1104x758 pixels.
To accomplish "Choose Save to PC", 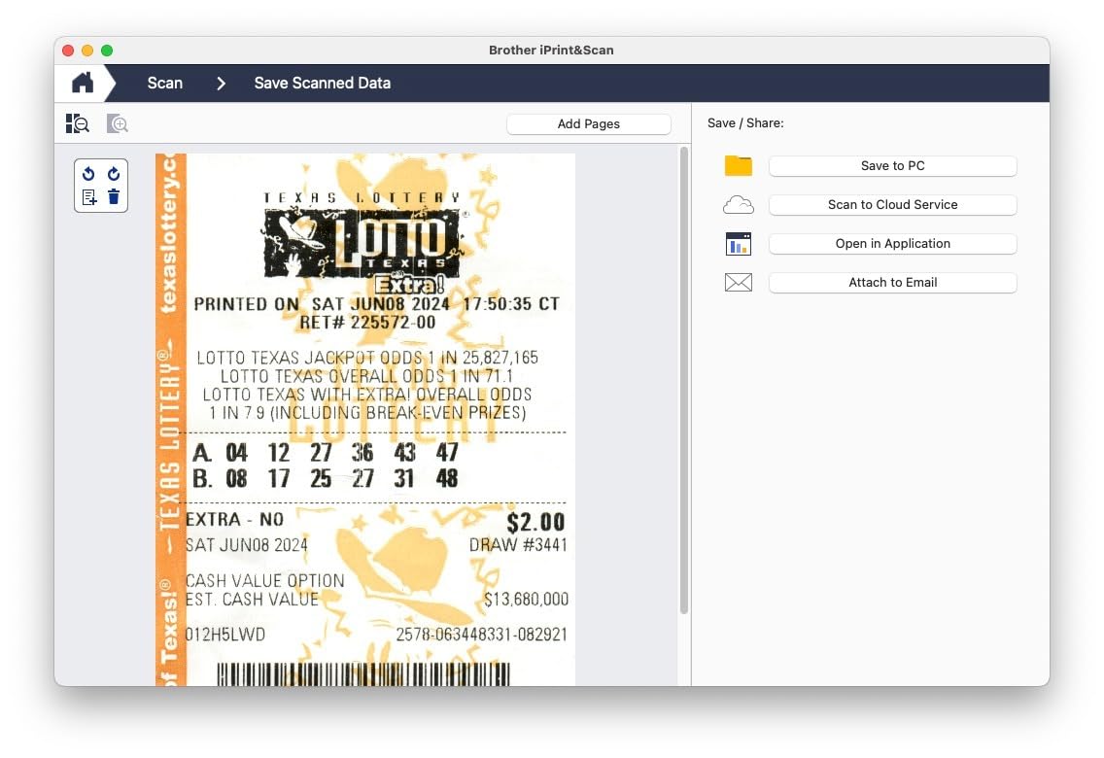I will (x=892, y=166).
